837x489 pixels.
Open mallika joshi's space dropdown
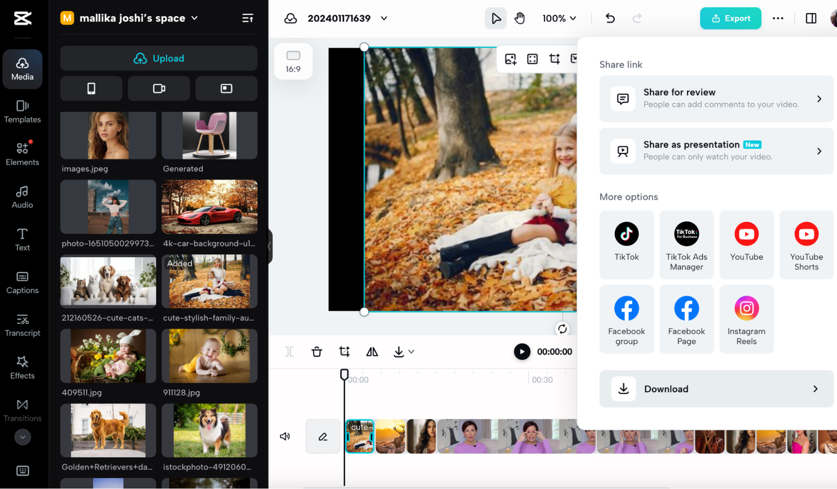(194, 18)
